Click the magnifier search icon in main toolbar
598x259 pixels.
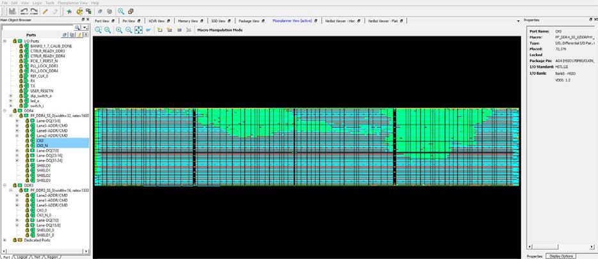119,12
